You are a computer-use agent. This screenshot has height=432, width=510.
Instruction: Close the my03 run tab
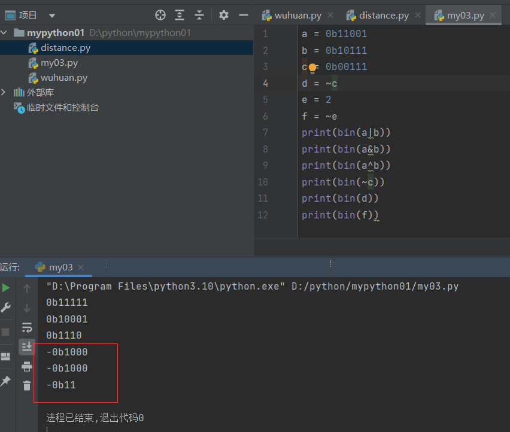pyautogui.click(x=81, y=267)
